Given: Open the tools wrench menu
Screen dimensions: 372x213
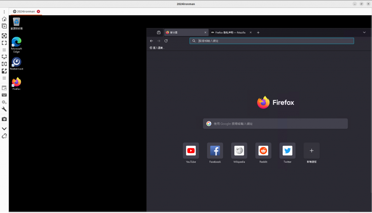Looking at the screenshot, I should click(x=4, y=109).
